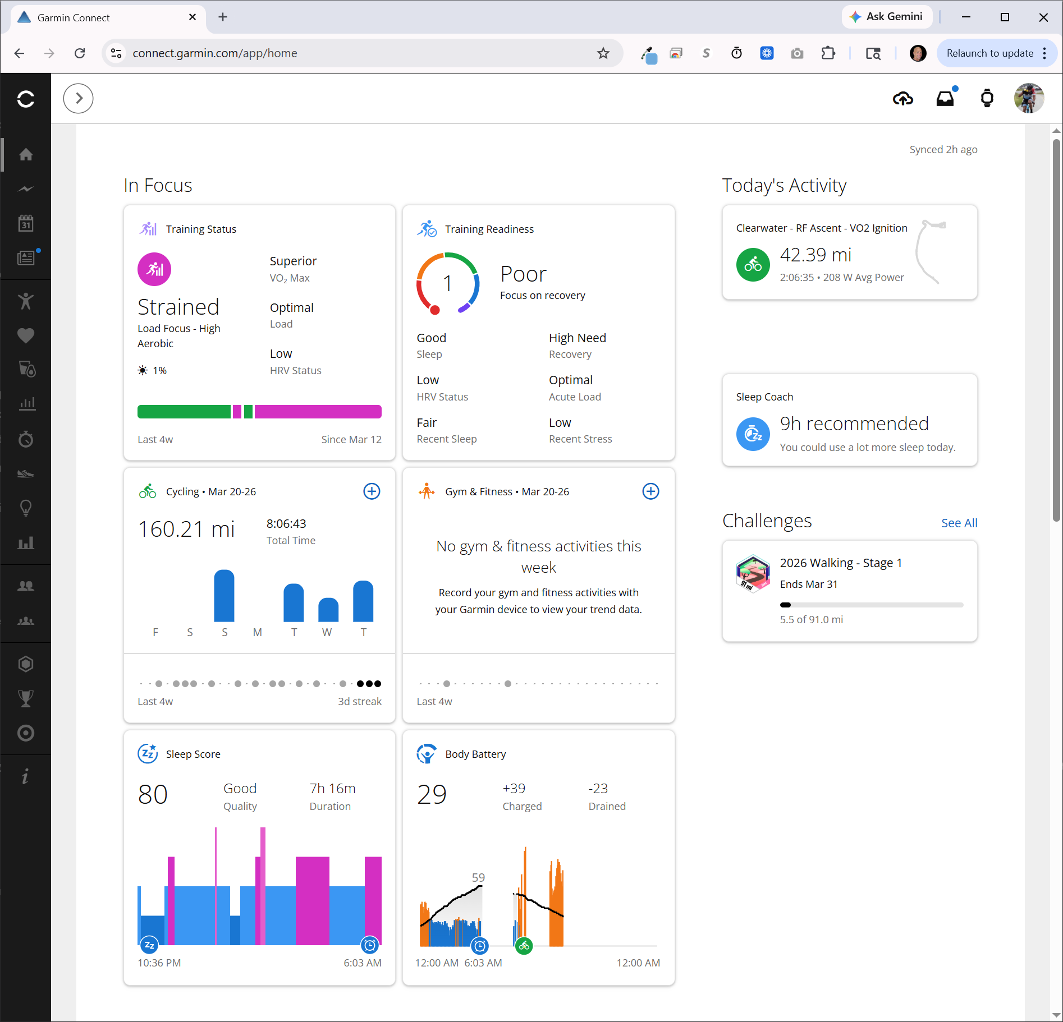The height and width of the screenshot is (1022, 1063).
Task: Open the Connections people icon in the sidebar
Action: coord(26,586)
